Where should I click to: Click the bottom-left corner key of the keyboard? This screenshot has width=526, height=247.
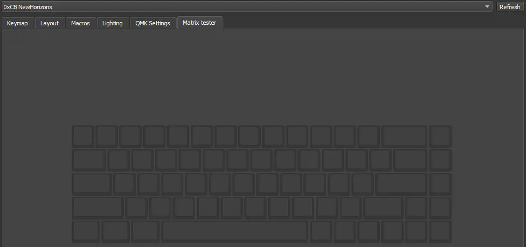(85, 231)
